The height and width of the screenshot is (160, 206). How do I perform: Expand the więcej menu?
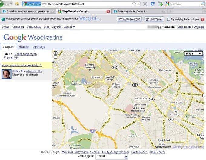[69, 27]
